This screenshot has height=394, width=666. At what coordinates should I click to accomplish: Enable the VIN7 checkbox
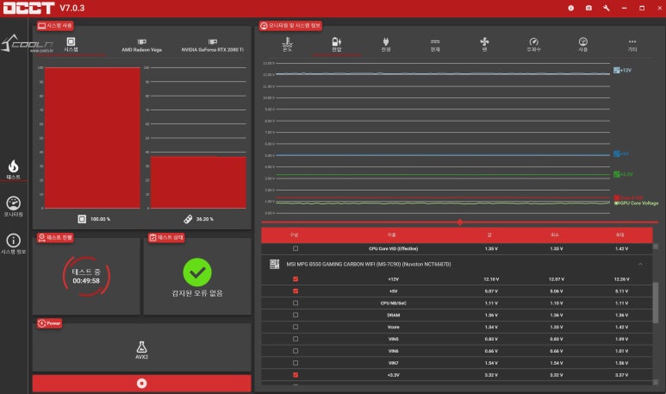[x=296, y=363]
